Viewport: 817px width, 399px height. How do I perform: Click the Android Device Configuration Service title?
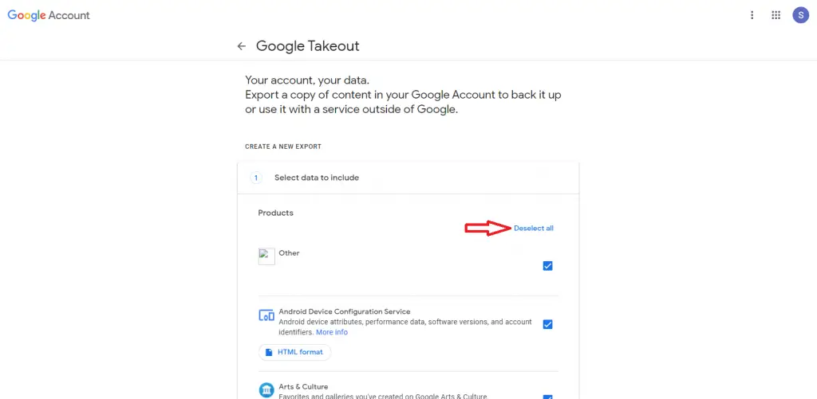coord(345,311)
